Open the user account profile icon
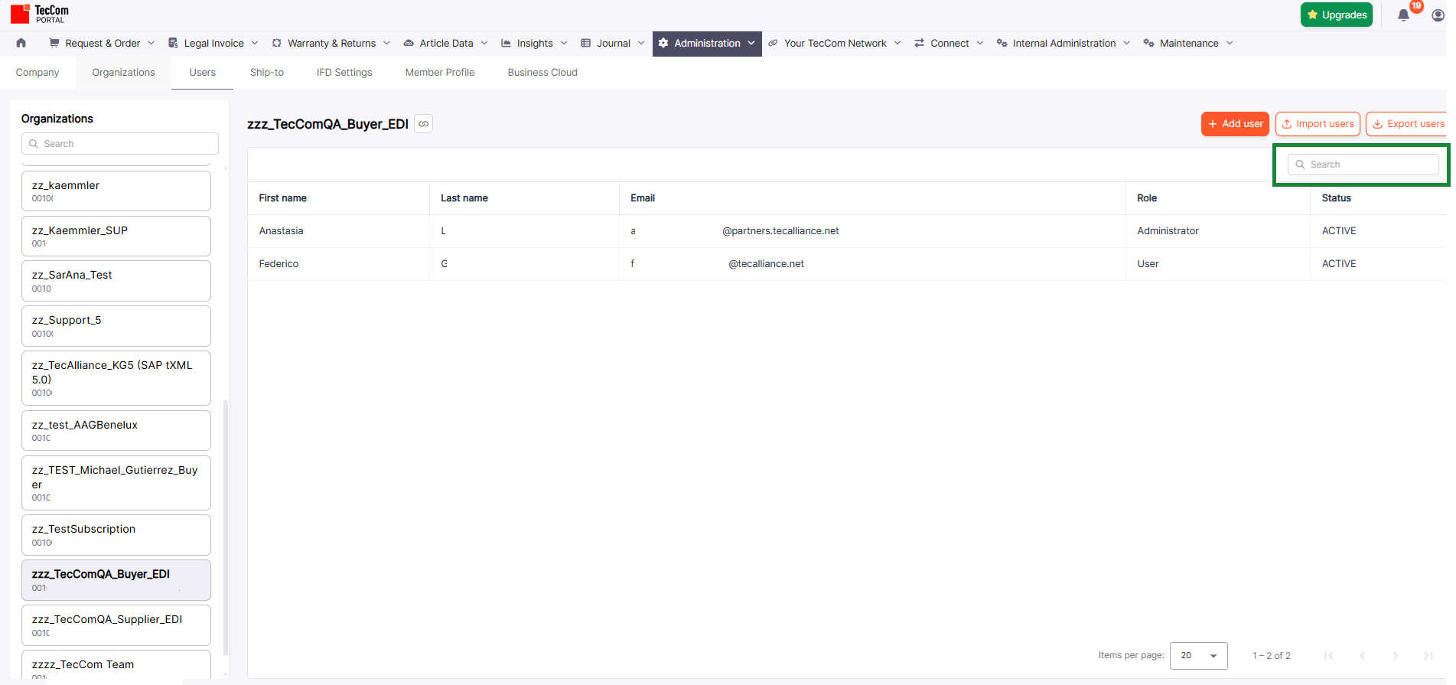This screenshot has height=685, width=1456. coord(1438,15)
